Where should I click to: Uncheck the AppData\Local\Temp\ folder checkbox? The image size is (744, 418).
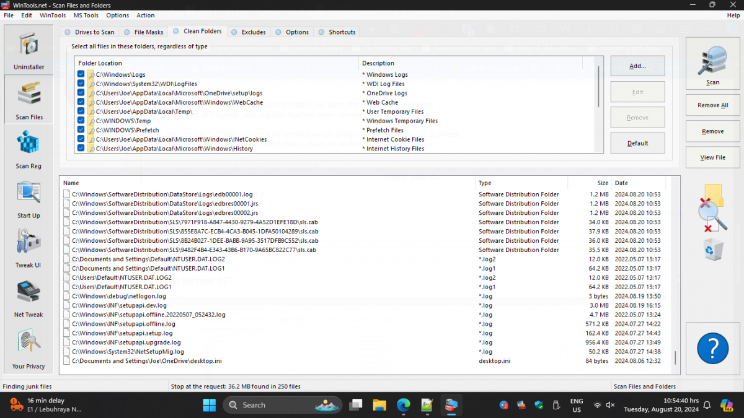click(x=81, y=111)
